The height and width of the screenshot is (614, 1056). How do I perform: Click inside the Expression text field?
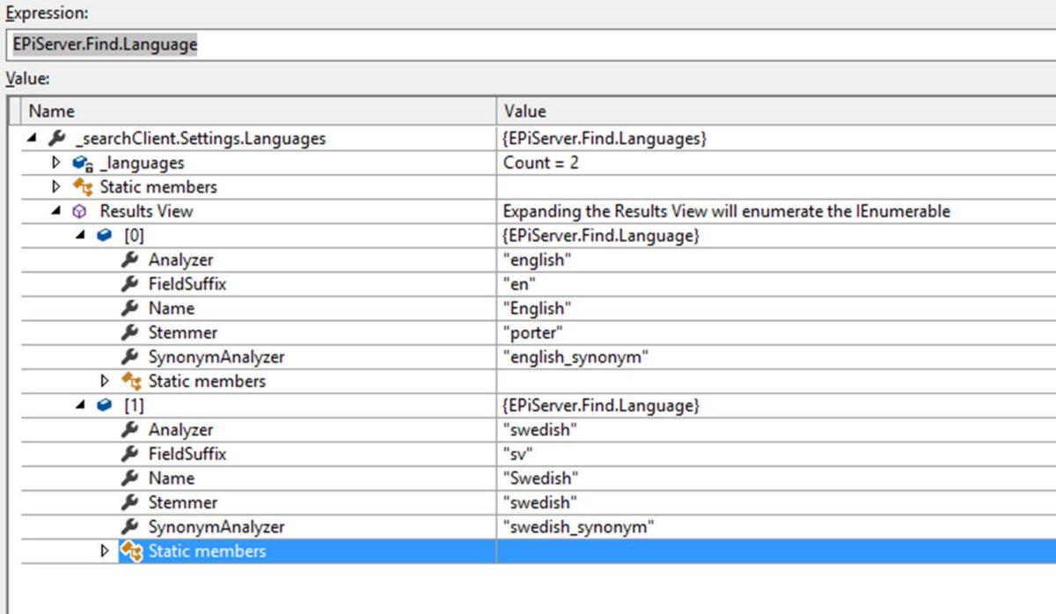pyautogui.click(x=528, y=44)
